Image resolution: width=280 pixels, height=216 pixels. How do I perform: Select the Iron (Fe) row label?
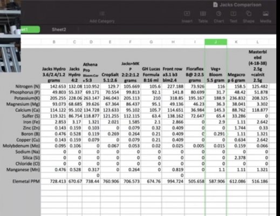[31, 122]
